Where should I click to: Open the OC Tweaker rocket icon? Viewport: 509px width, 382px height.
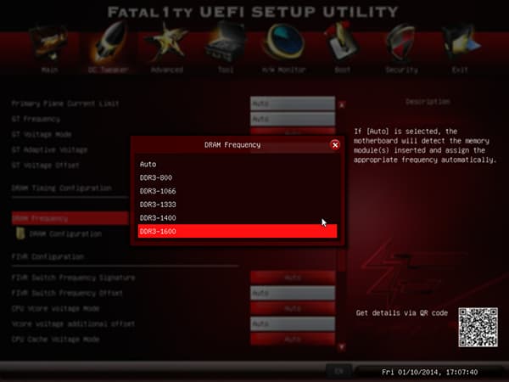click(108, 42)
